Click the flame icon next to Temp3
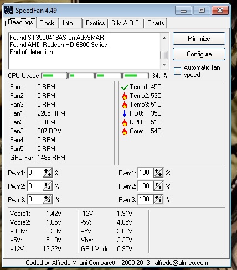The height and width of the screenshot is (270, 237). tap(125, 105)
